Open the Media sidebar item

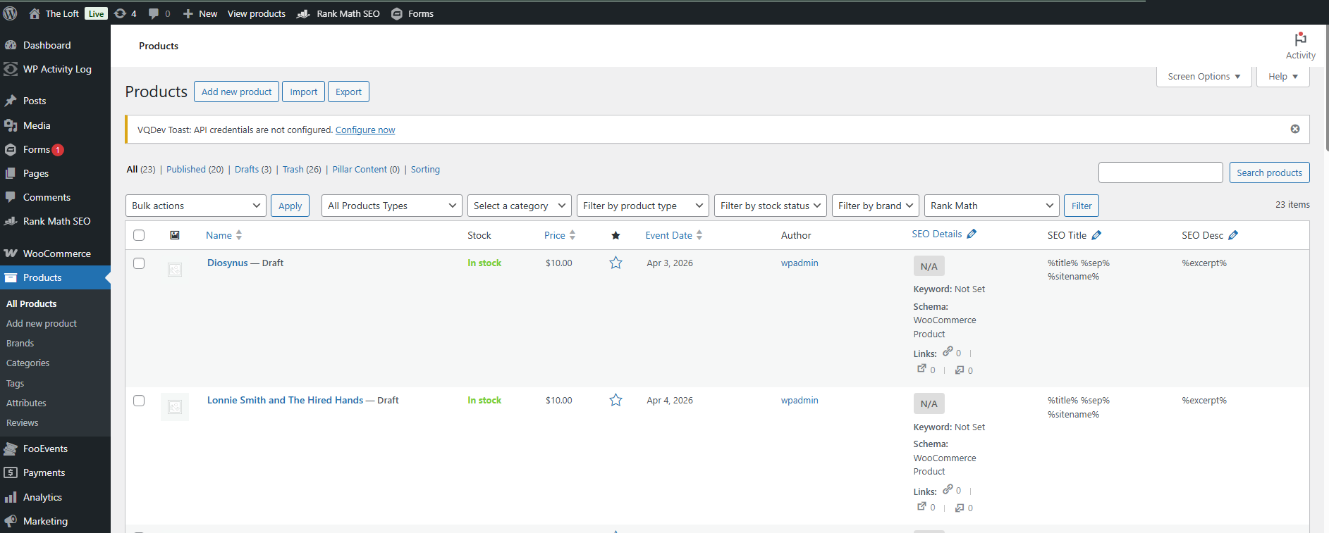pyautogui.click(x=37, y=125)
